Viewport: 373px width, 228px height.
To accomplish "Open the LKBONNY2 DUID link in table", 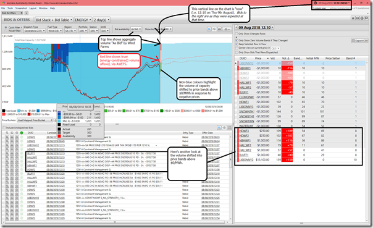I will 246,64.
